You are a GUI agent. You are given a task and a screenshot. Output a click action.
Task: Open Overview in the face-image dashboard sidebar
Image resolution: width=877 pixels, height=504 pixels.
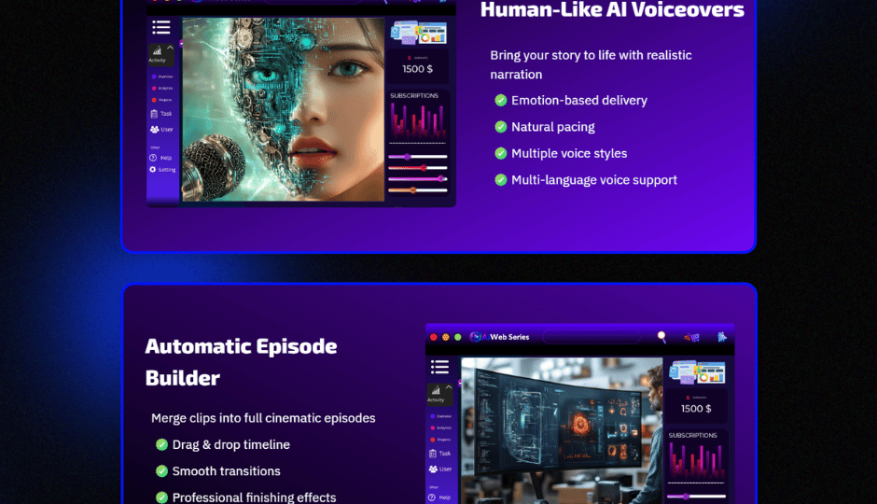(162, 77)
